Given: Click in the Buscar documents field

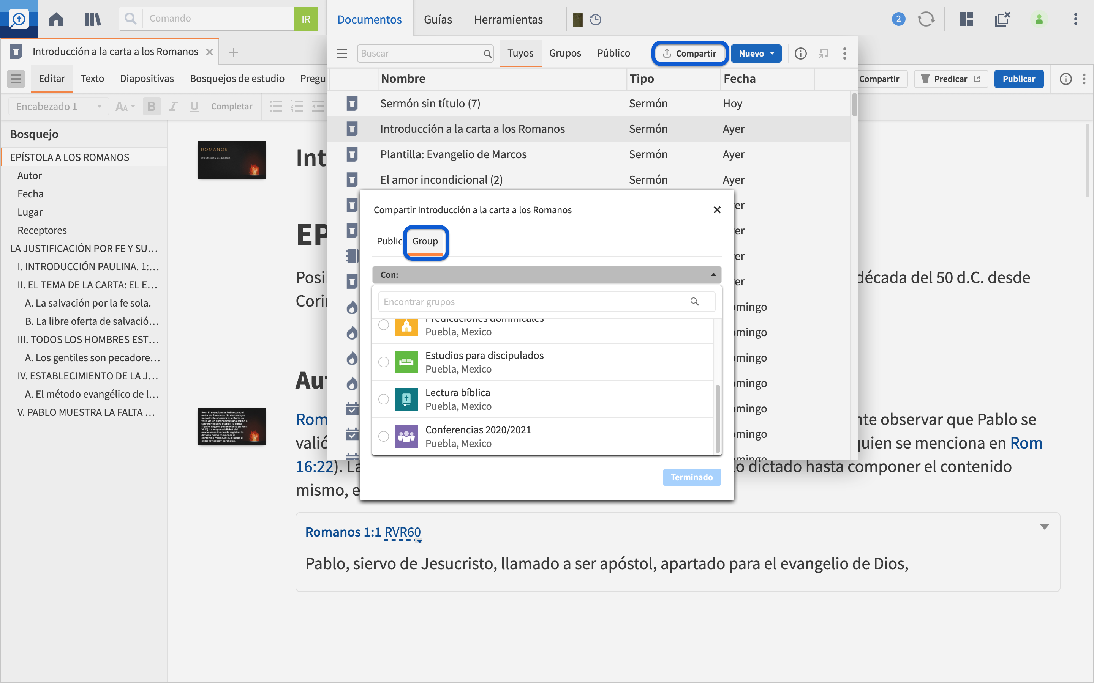Looking at the screenshot, I should click(425, 53).
